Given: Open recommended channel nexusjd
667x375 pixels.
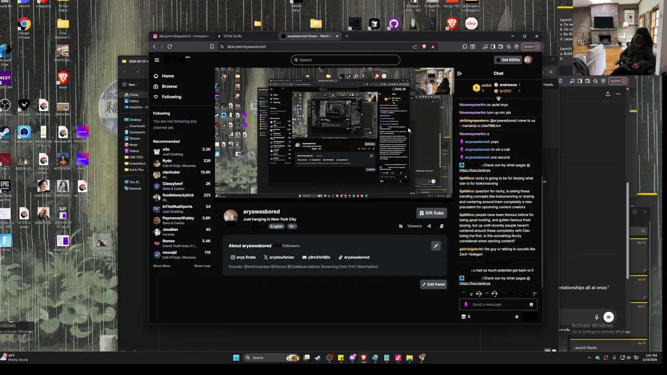Looking at the screenshot, I should coord(182,255).
